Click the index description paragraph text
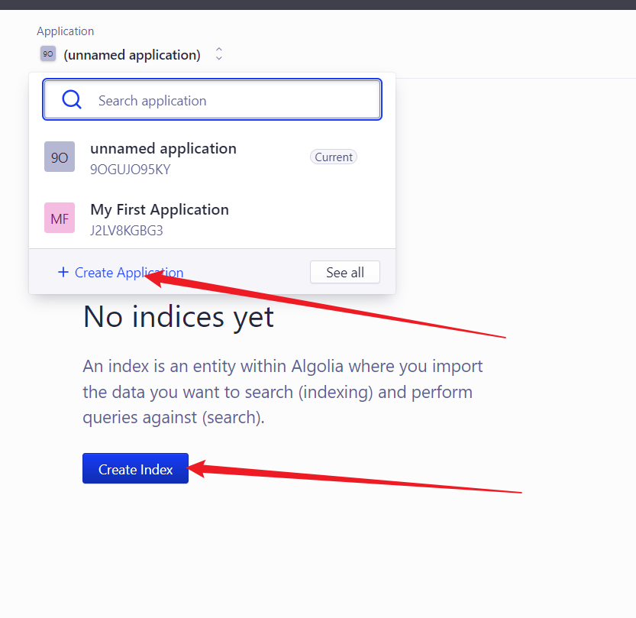Image resolution: width=636 pixels, height=618 pixels. (282, 392)
